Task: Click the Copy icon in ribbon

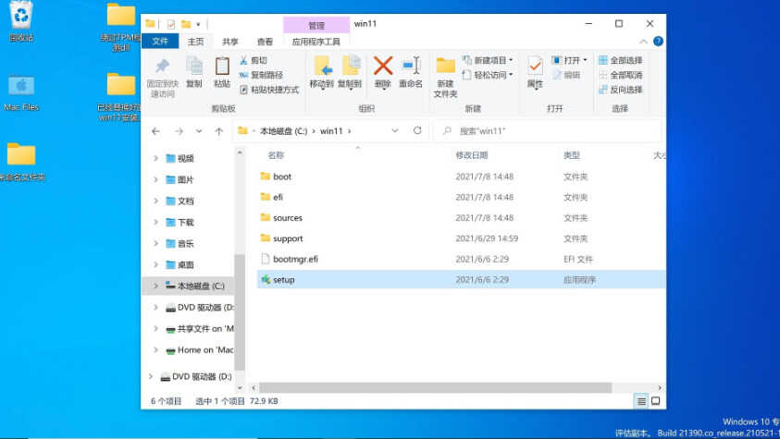Action: (x=194, y=67)
